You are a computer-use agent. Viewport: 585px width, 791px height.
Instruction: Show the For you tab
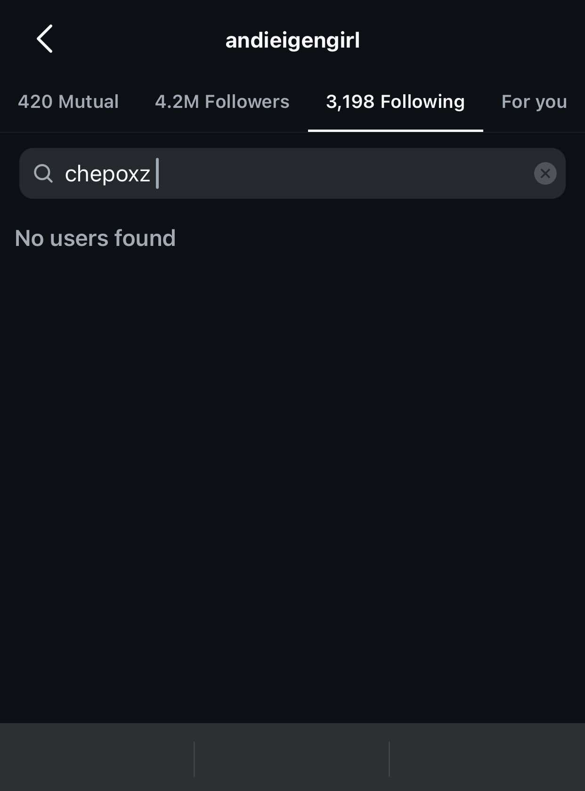[534, 102]
